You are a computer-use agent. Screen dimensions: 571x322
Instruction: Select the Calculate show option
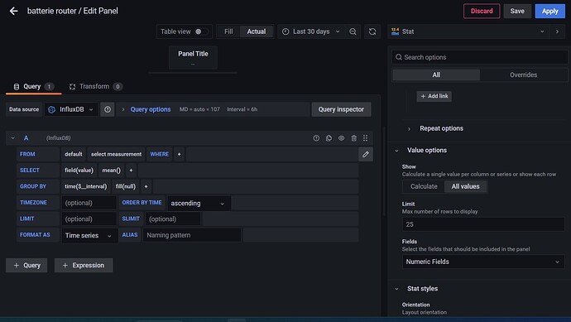424,186
